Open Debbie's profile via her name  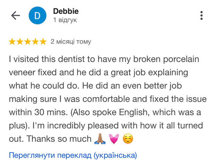66,11
